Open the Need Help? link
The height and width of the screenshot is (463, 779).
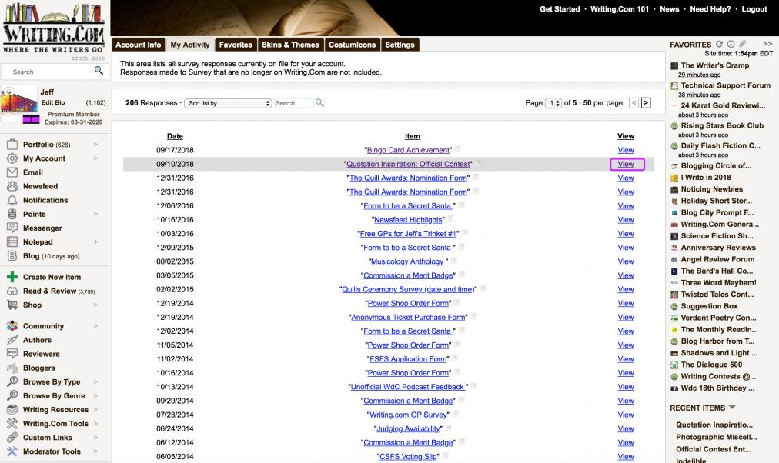710,9
